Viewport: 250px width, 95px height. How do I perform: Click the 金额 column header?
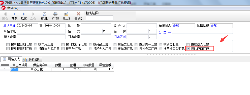tap(73, 65)
